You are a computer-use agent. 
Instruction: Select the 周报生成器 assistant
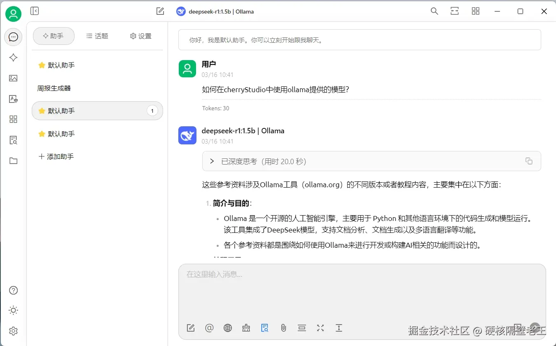97,88
